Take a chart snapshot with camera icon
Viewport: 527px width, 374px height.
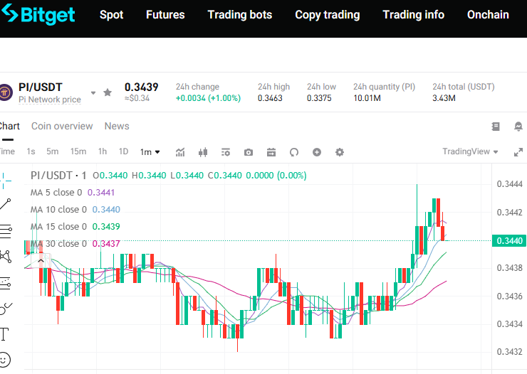(x=249, y=152)
